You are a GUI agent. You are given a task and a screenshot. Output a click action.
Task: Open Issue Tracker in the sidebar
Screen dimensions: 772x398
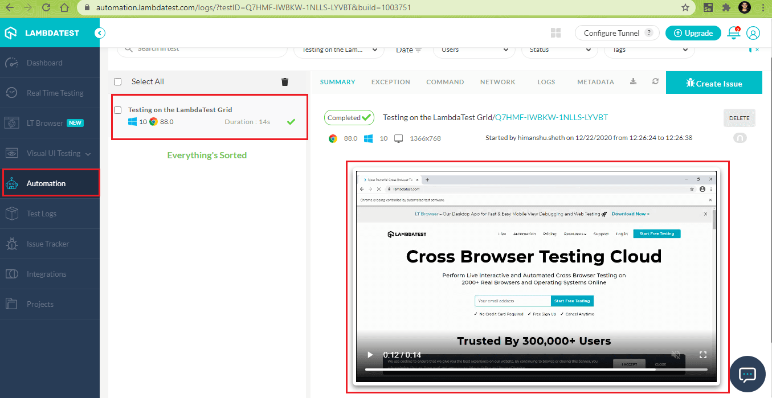pos(50,244)
